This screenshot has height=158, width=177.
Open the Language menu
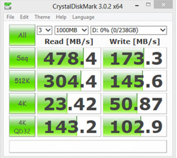tap(83, 17)
